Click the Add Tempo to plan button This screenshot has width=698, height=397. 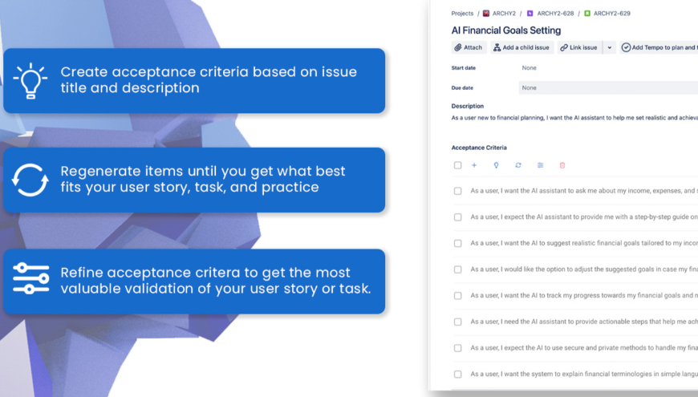coord(658,48)
